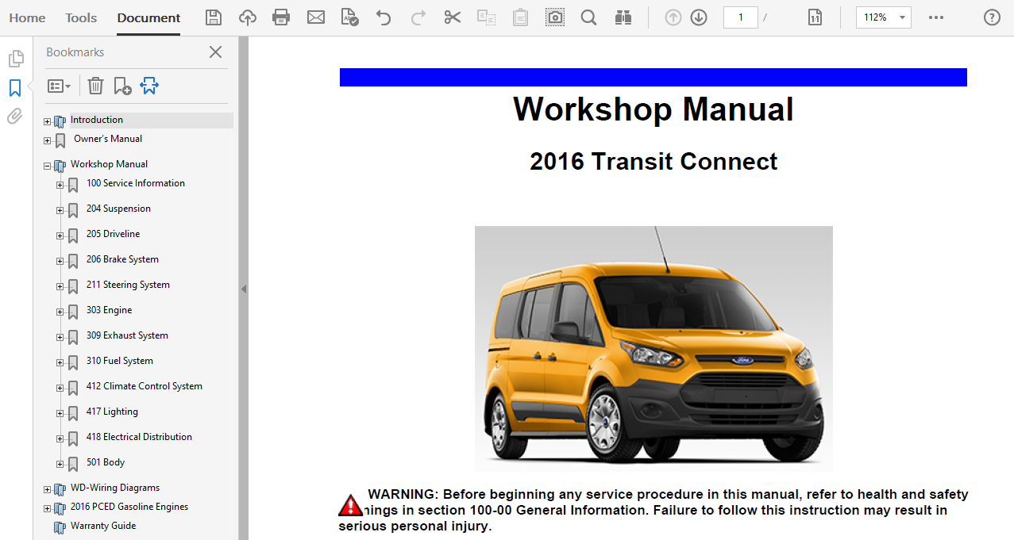Screen dimensions: 1014x540
Task: Expand the 303 Engine bookmark
Action: click(x=60, y=312)
